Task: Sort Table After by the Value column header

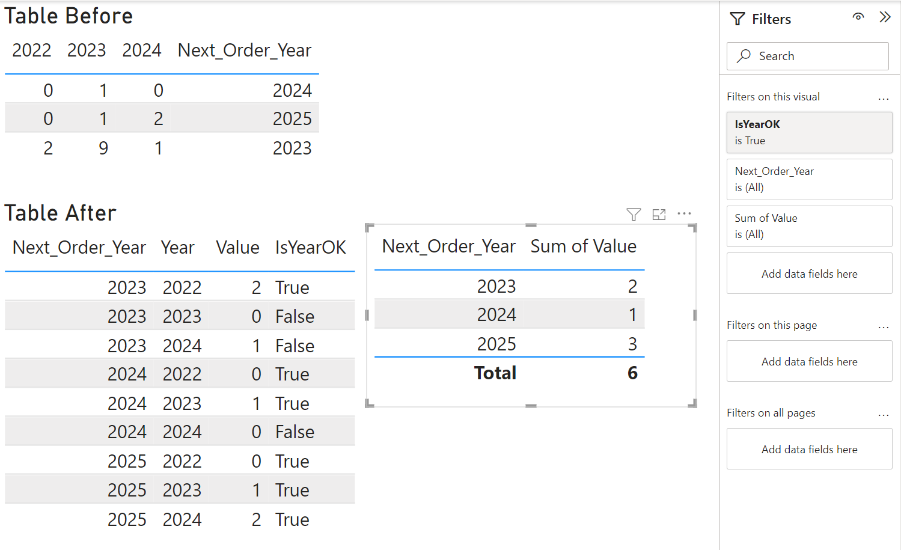Action: [237, 248]
